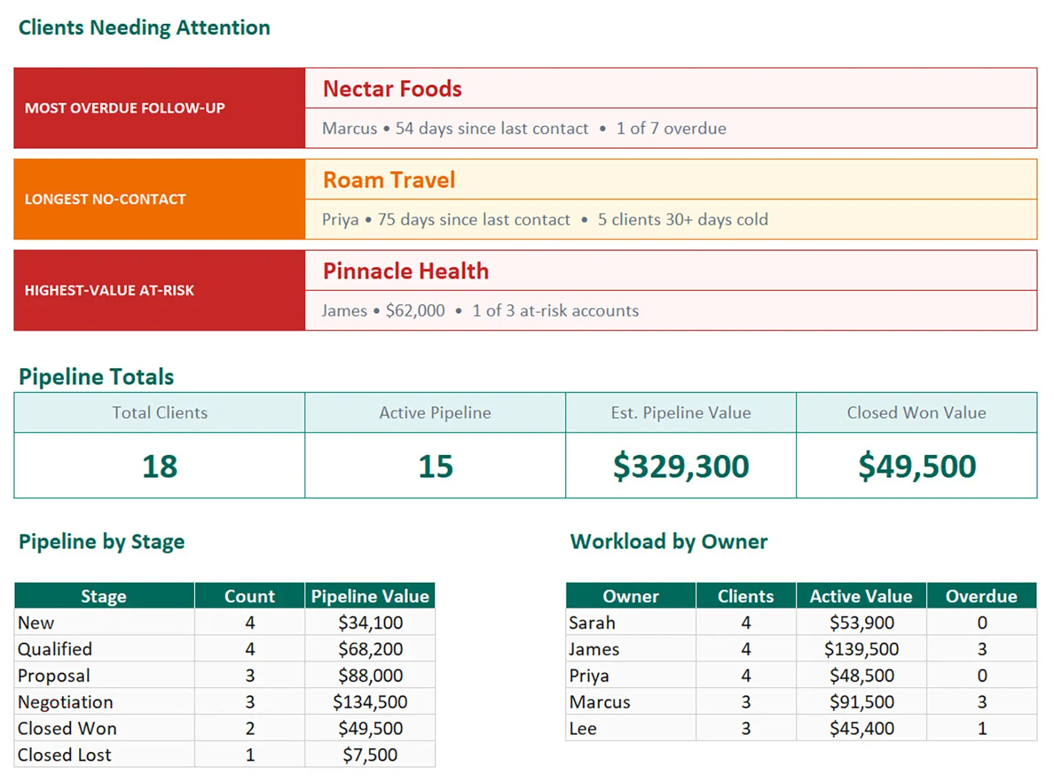This screenshot has width=1054, height=783.
Task: Click the Most Overdue Follow-Up label
Action: pyautogui.click(x=125, y=108)
